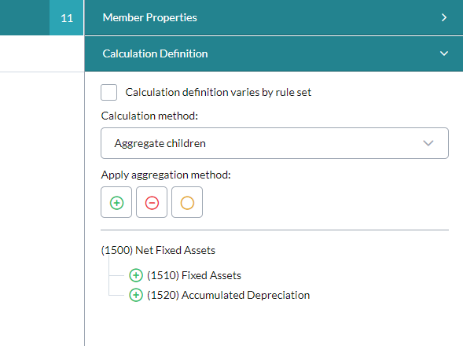Select the (1500) Net Fixed Assets parent node
463x346 pixels.
click(158, 250)
